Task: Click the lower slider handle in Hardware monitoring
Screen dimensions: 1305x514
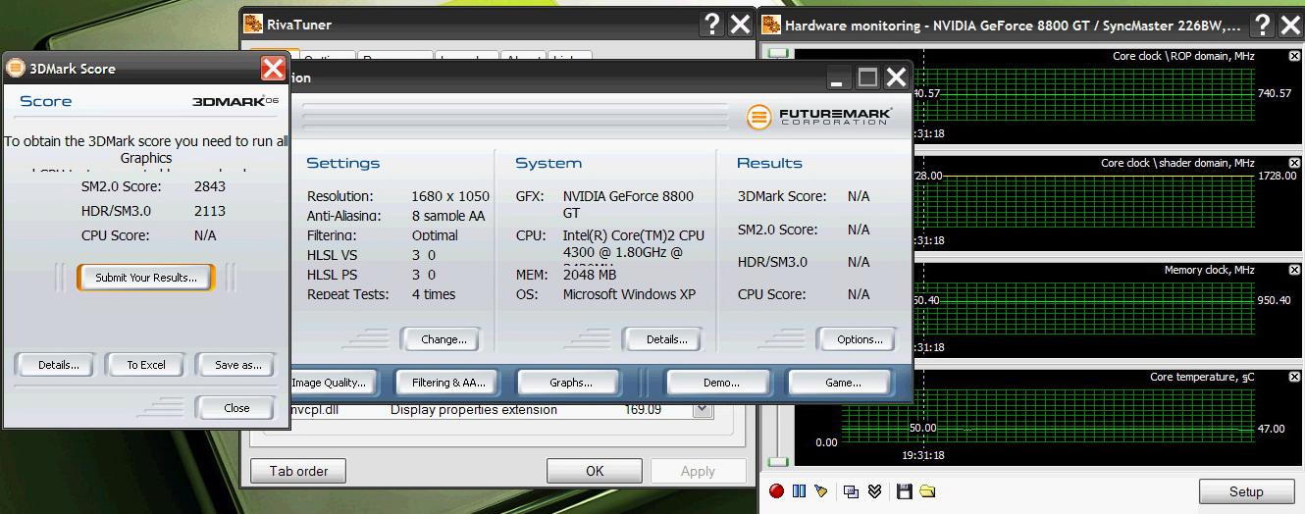Action: point(777,461)
